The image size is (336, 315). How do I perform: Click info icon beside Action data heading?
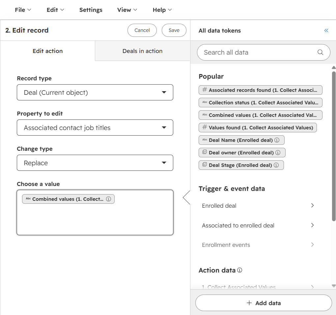coord(240,270)
